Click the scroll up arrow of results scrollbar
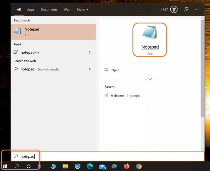The image size is (210, 171). [202, 18]
